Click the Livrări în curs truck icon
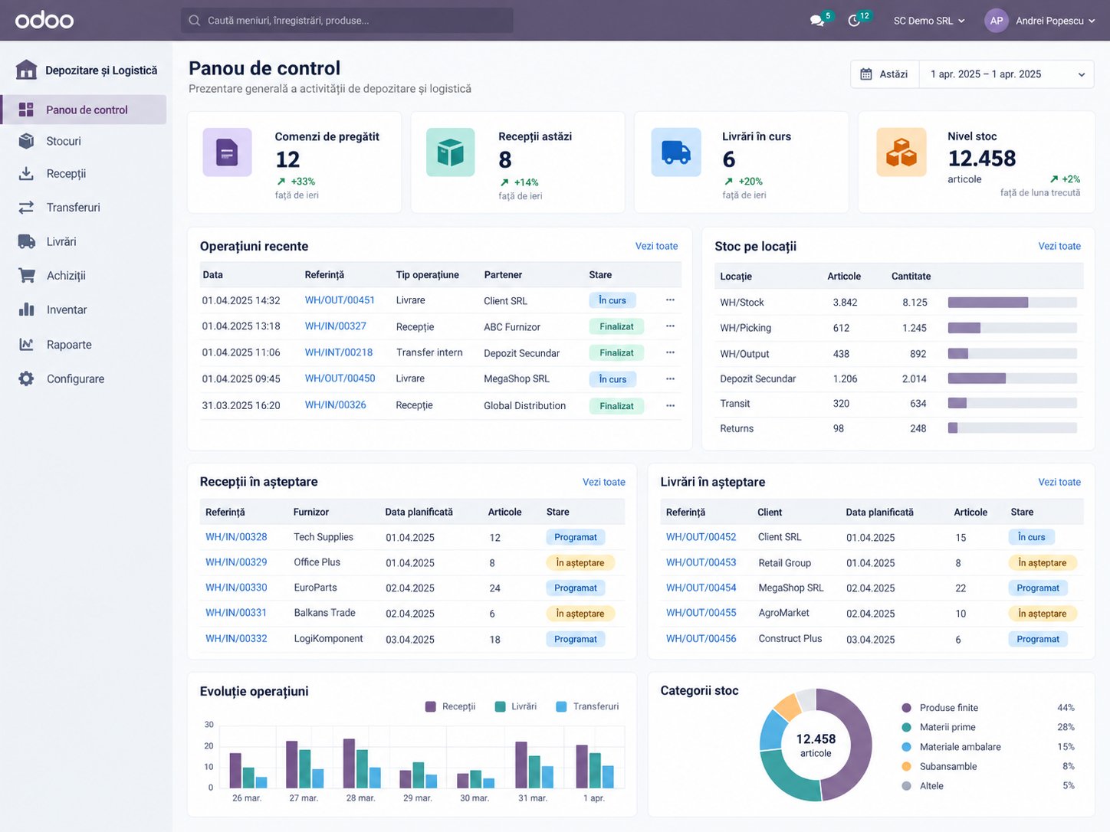The width and height of the screenshot is (1110, 832). click(x=676, y=152)
